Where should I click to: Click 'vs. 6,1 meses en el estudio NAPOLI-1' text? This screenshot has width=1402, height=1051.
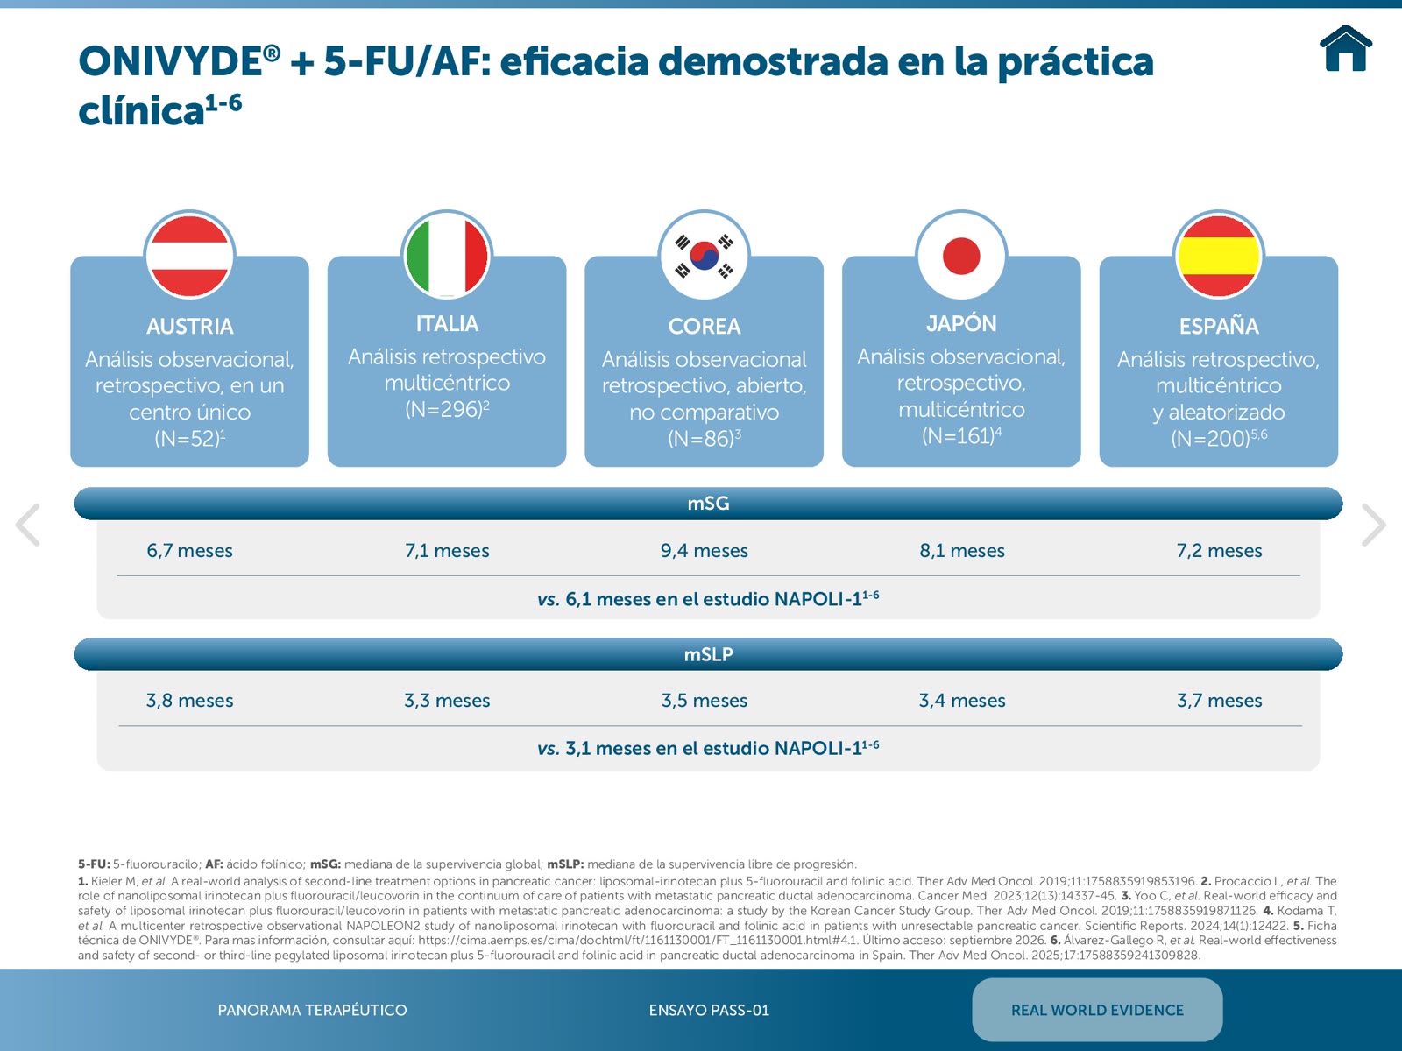tap(708, 599)
